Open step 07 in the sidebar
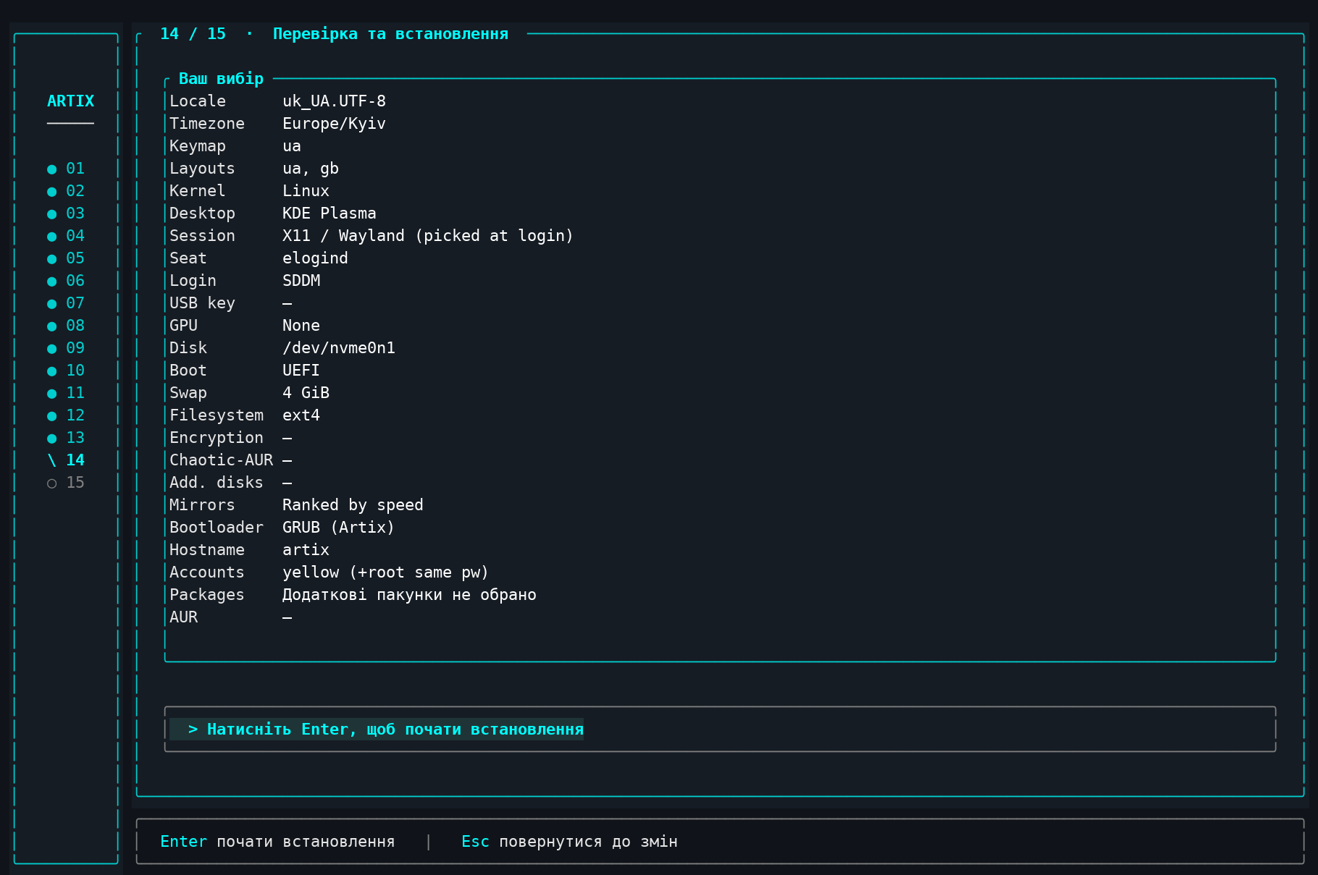The width and height of the screenshot is (1318, 875). (66, 303)
